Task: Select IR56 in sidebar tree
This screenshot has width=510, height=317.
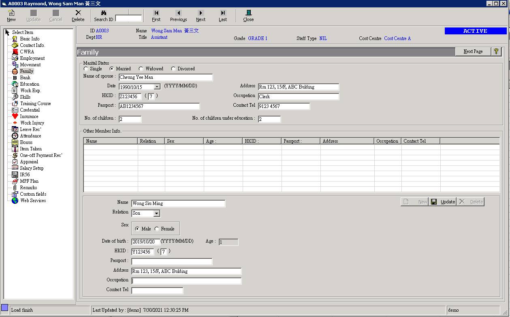Action: (25, 175)
